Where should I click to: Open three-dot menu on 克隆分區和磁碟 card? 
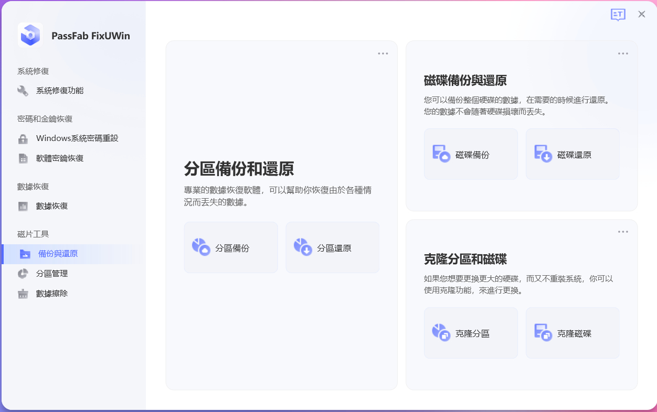623,232
